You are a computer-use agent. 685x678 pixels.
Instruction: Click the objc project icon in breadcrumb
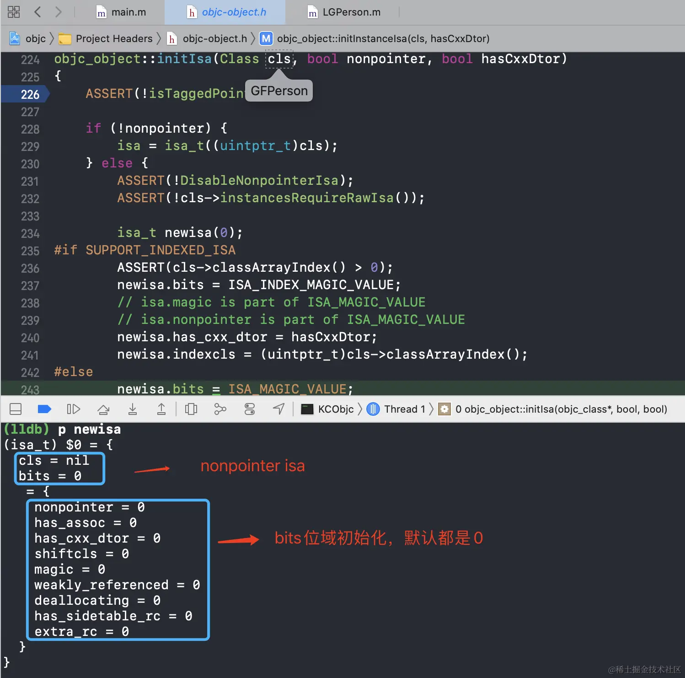coord(15,38)
